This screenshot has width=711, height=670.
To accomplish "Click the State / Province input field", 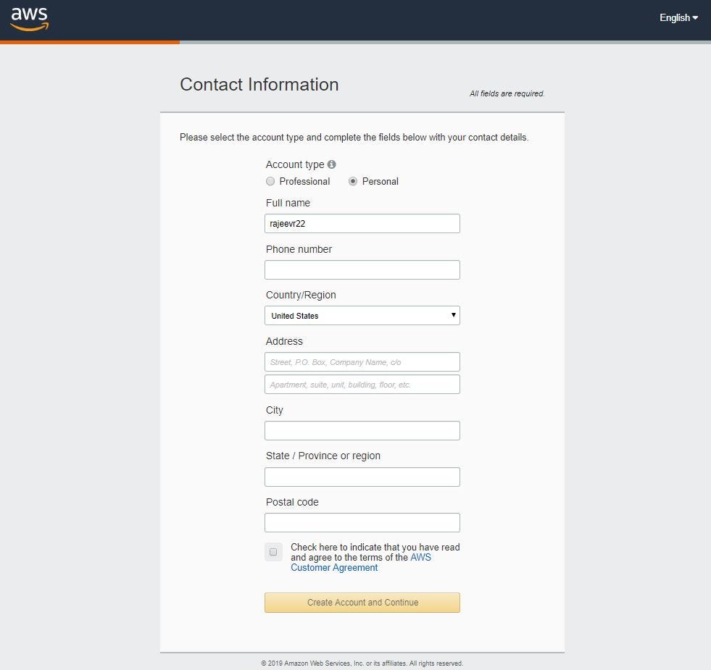I will pyautogui.click(x=362, y=477).
